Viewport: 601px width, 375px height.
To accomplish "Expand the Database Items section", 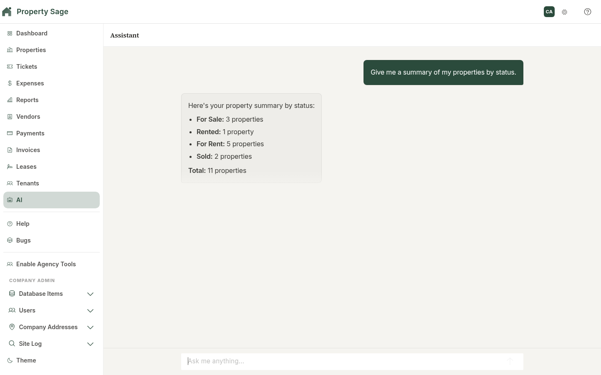I will pos(51,294).
